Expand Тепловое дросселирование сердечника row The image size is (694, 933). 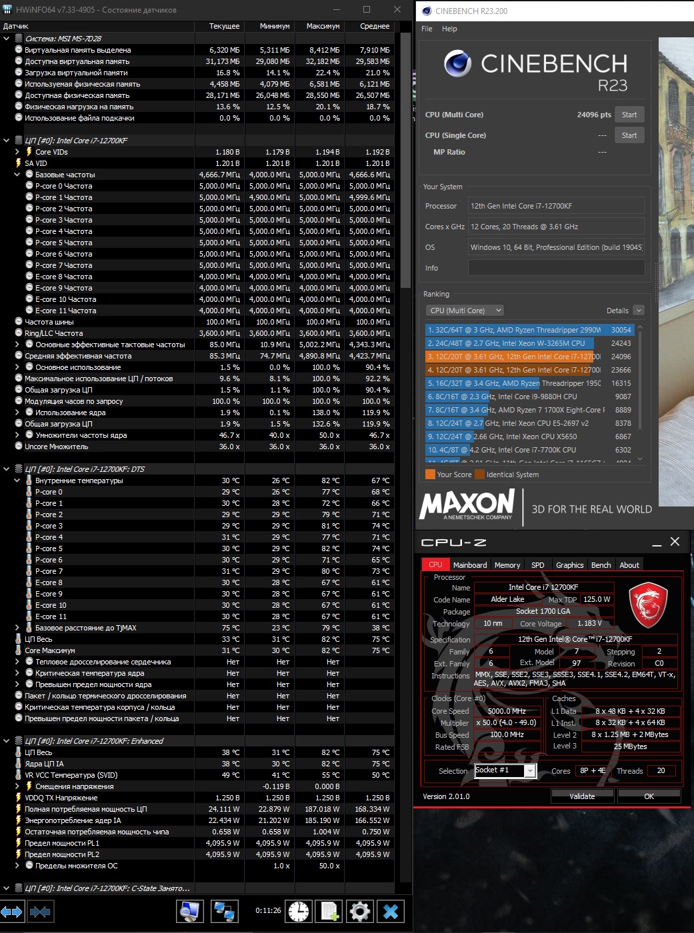[x=17, y=662]
